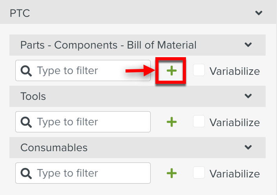Toggle the Variablize checkbox under Consumables
Image resolution: width=277 pixels, height=195 pixels.
(199, 173)
